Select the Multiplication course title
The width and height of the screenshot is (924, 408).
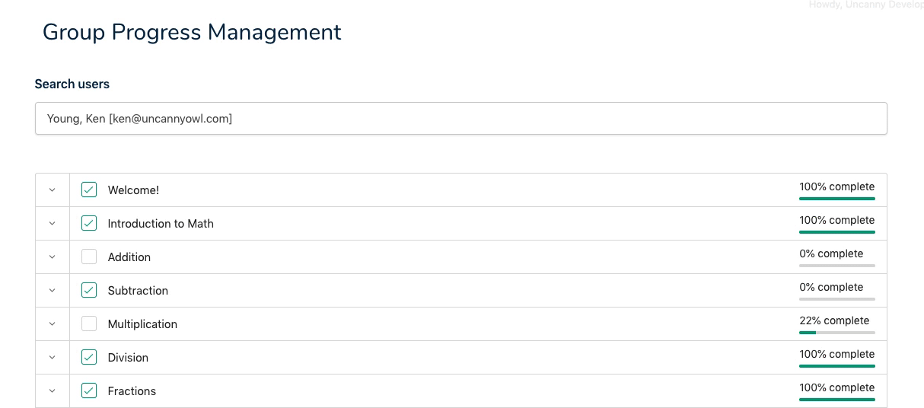click(x=142, y=324)
